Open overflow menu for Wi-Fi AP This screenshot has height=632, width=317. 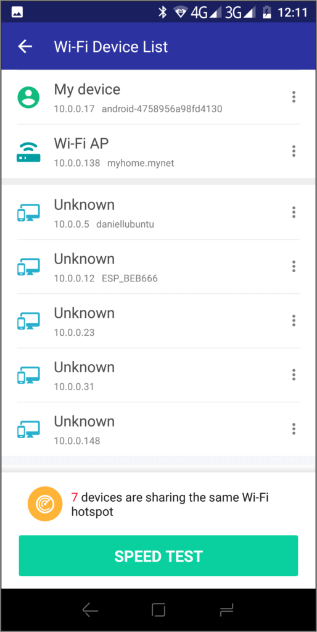(294, 151)
